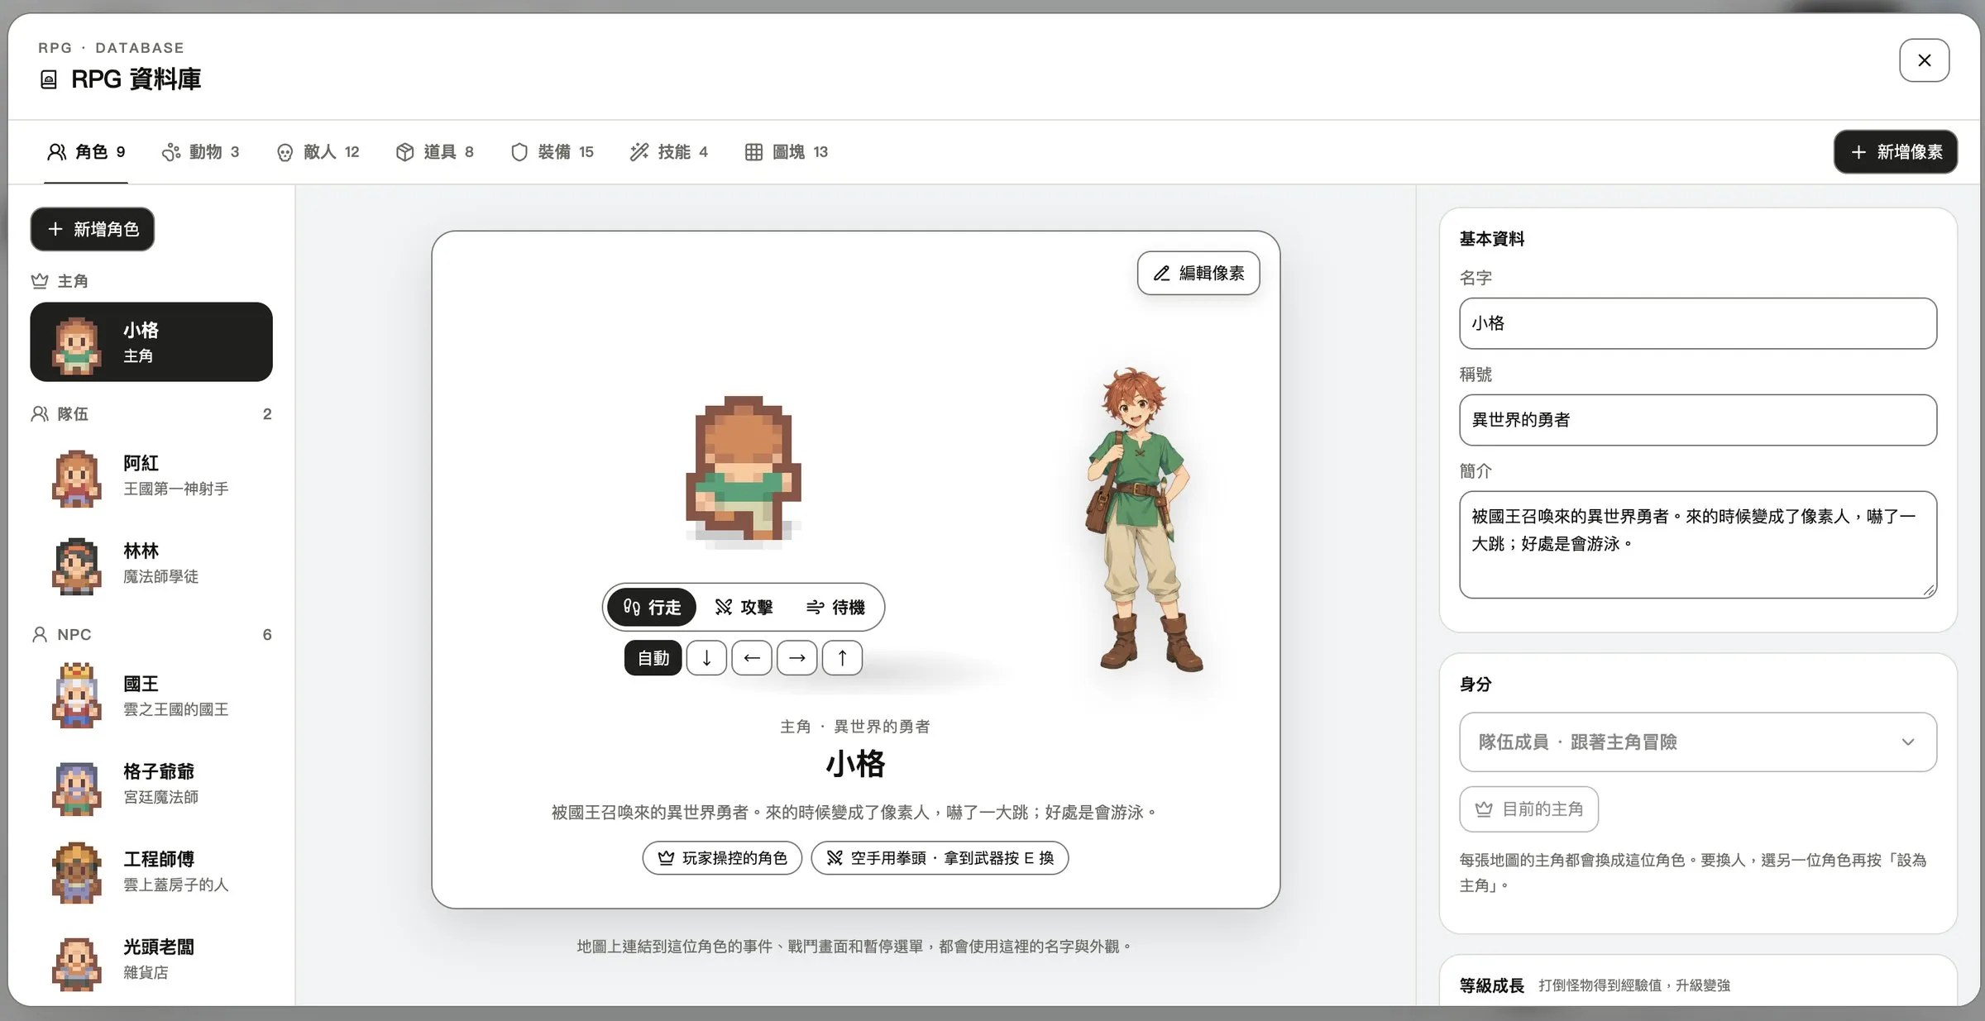Screen dimensions: 1985x1021
Task: Face the sprite downward with down arrow
Action: (x=706, y=658)
